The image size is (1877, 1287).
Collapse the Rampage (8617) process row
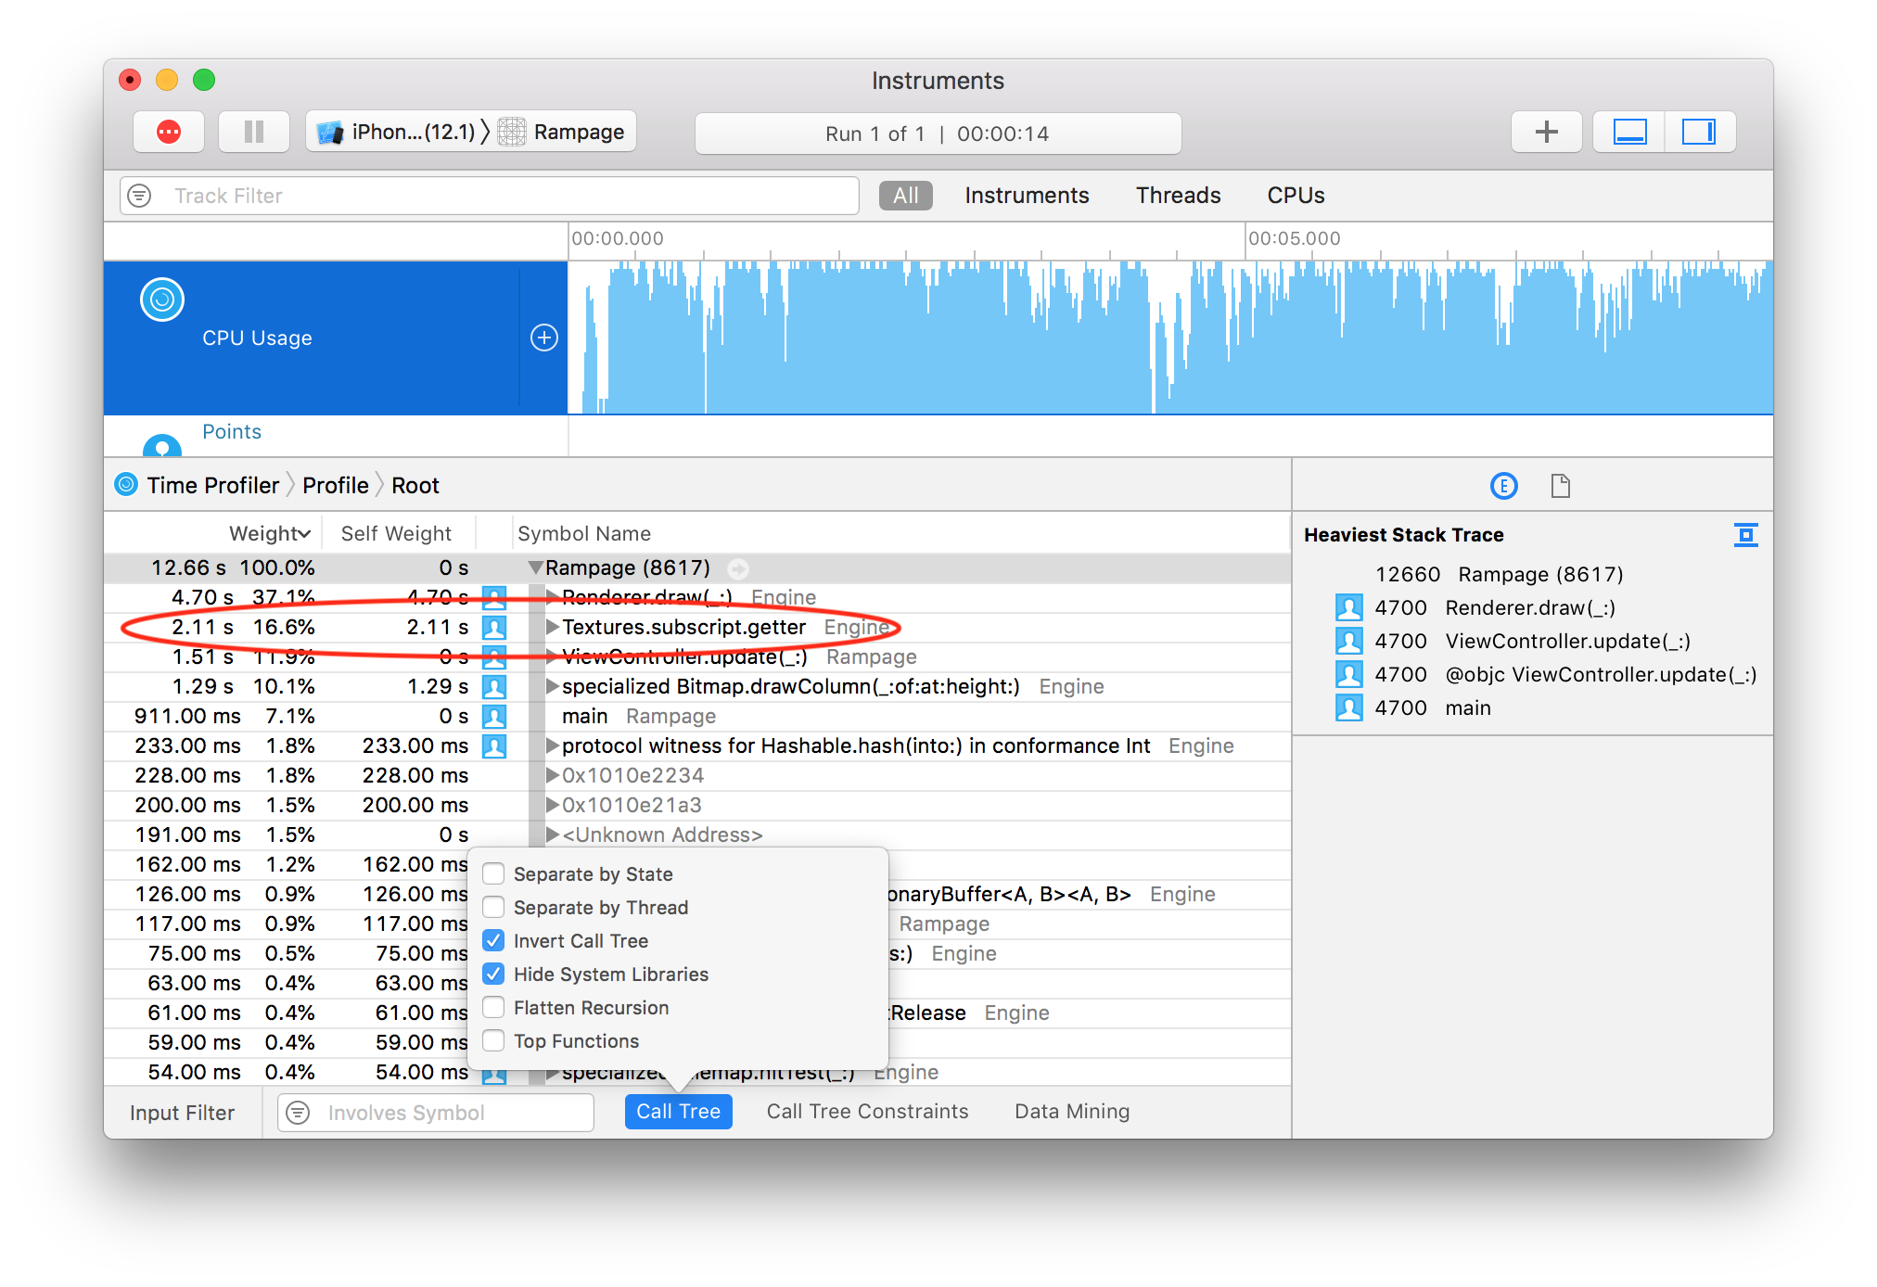(x=535, y=567)
